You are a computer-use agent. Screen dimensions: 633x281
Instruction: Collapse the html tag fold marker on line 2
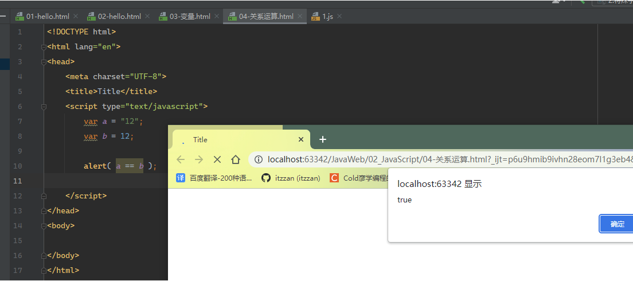[44, 47]
